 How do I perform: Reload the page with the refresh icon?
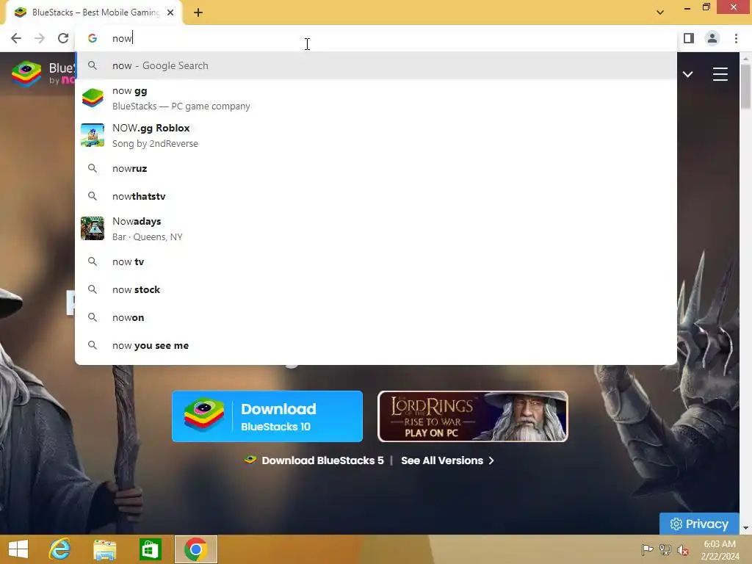pos(63,38)
